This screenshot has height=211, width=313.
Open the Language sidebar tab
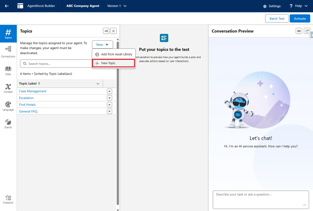[8, 106]
